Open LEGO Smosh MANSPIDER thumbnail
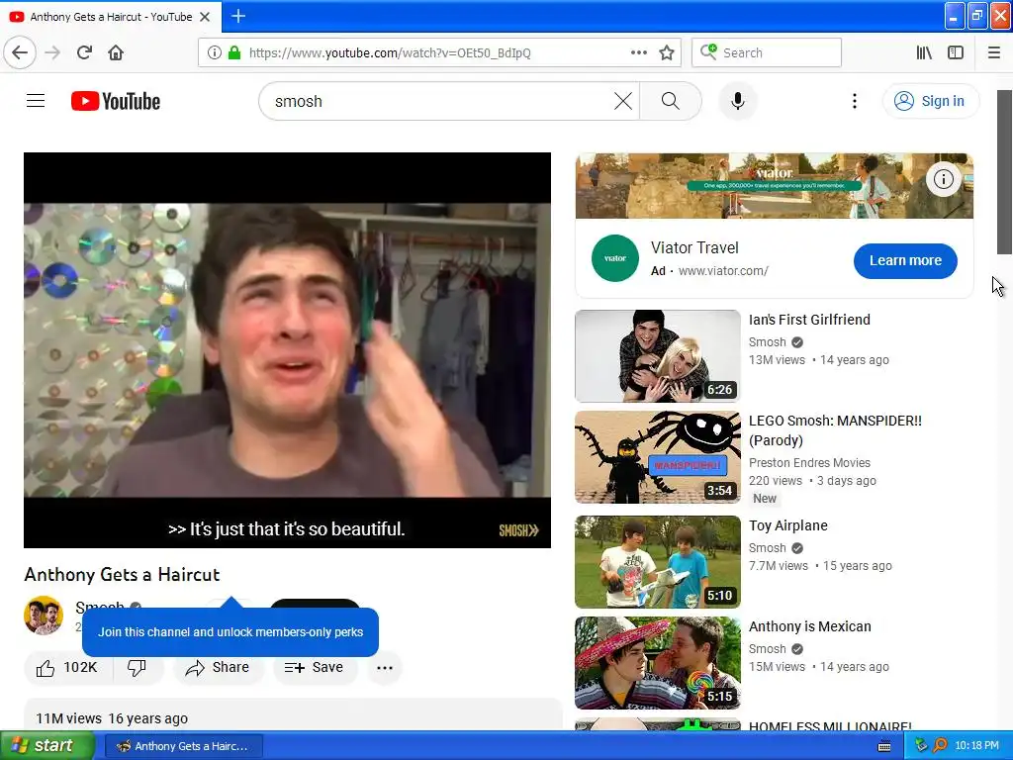 click(x=658, y=457)
